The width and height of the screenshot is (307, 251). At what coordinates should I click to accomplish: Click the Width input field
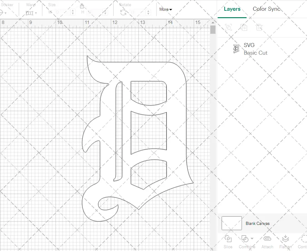pos(62,12)
